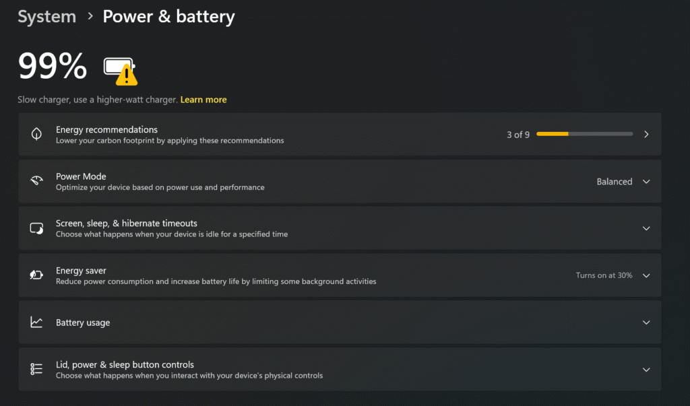Image resolution: width=690 pixels, height=406 pixels.
Task: Click the battery warning icon
Action: click(120, 70)
